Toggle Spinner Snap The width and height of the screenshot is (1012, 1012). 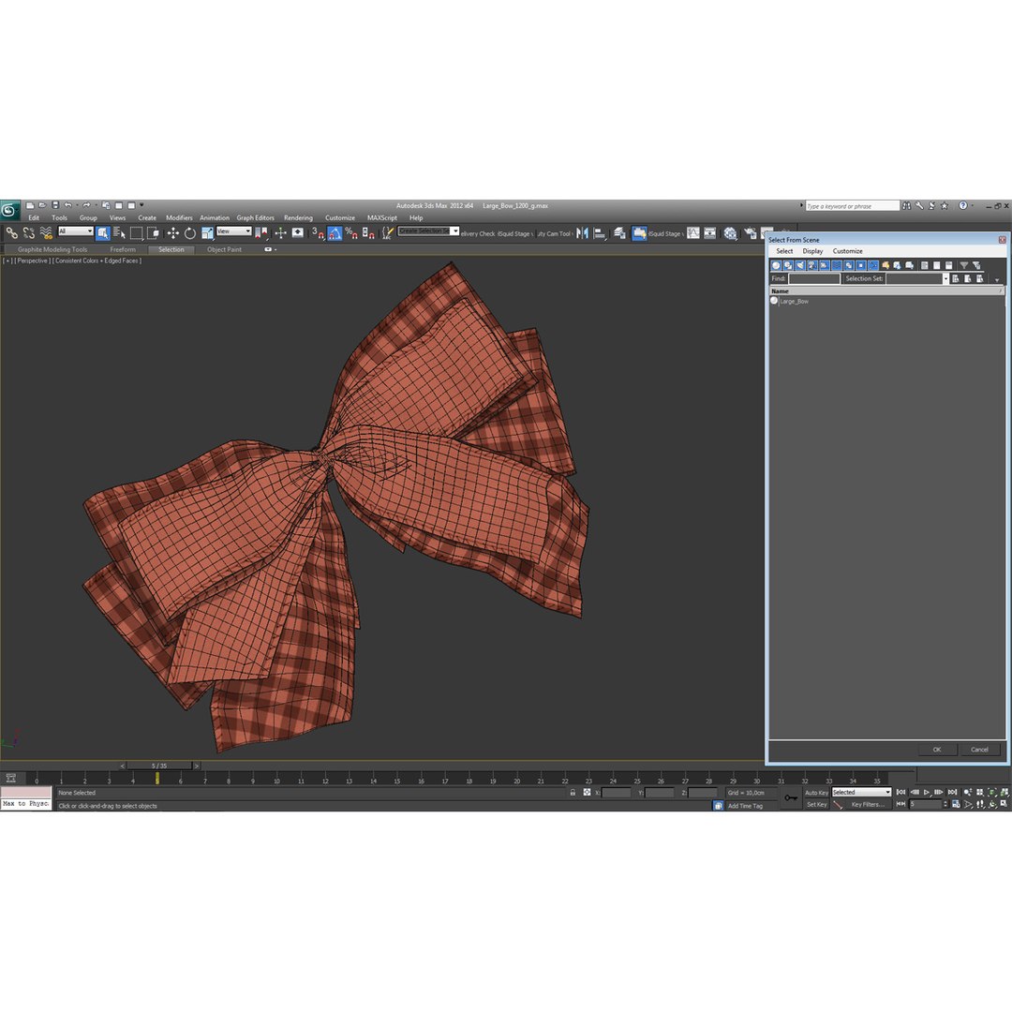point(368,233)
